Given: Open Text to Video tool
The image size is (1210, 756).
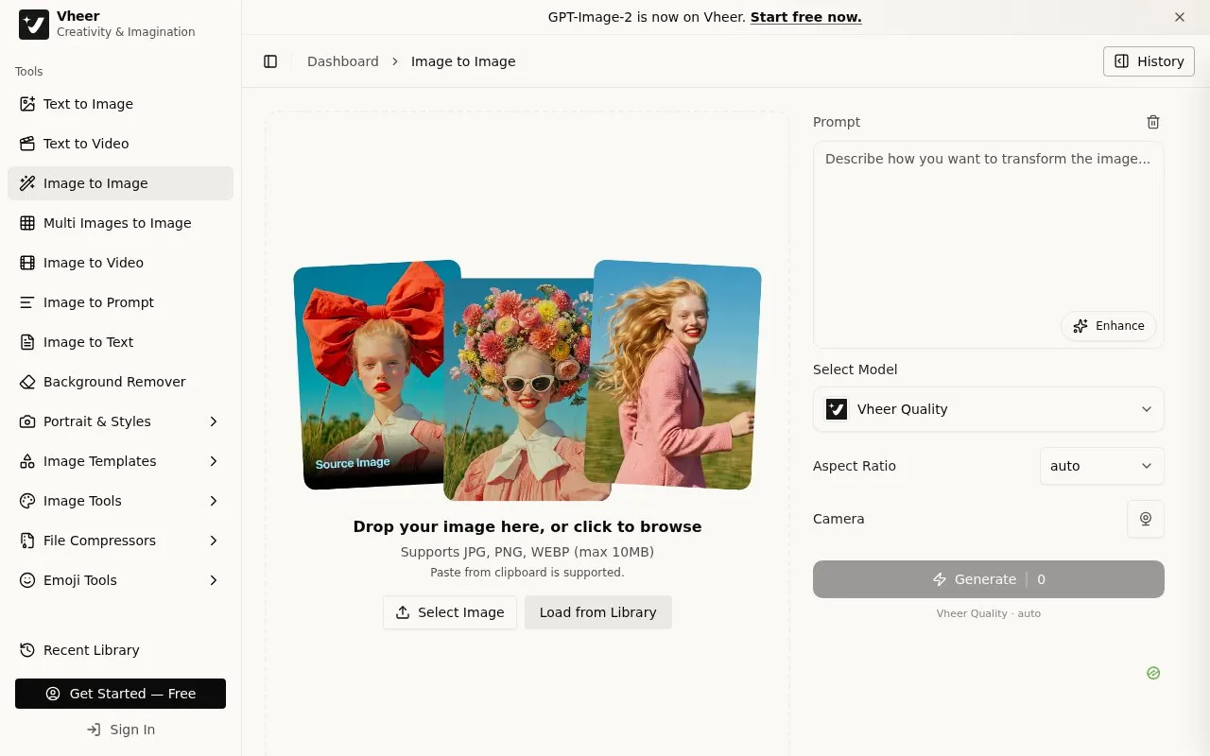Looking at the screenshot, I should 120,144.
